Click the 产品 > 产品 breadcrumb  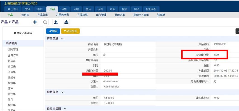pyautogui.click(x=10, y=22)
